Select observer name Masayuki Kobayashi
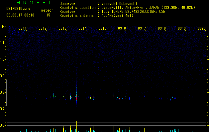The width and height of the screenshot is (209, 132). click(119, 4)
